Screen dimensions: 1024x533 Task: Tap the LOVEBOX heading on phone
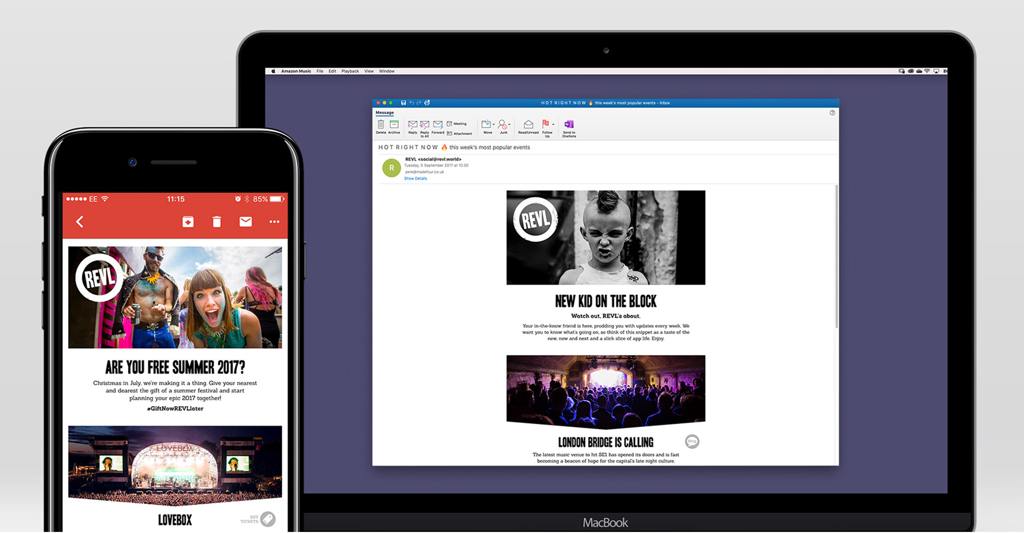pos(175,520)
